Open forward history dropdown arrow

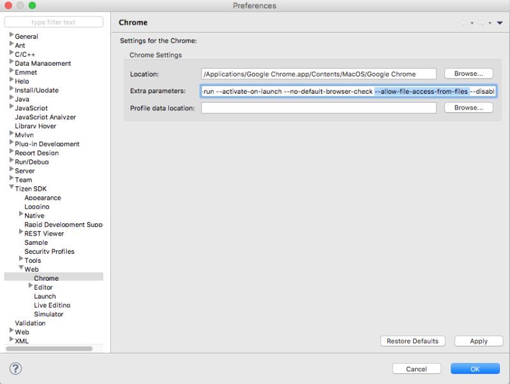pos(490,23)
